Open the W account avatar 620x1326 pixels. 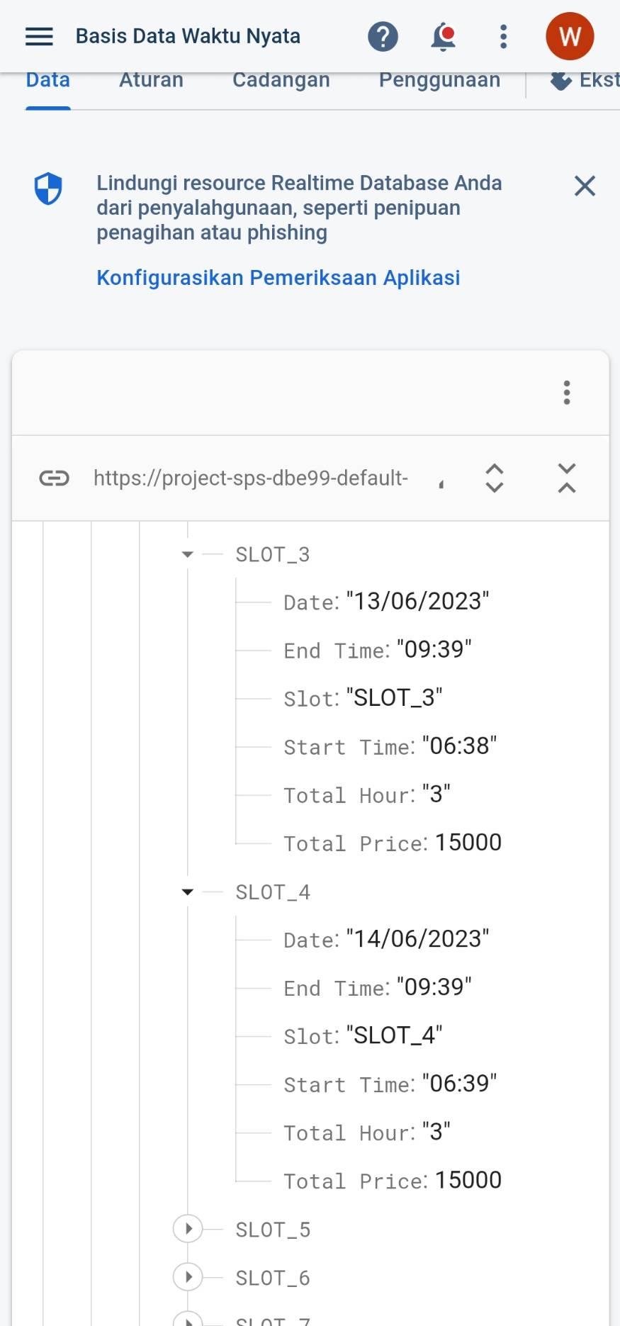(570, 36)
